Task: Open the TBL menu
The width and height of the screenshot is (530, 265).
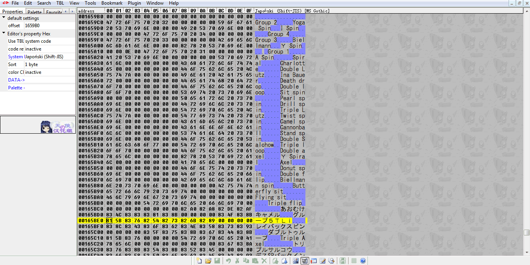Action: pyautogui.click(x=60, y=3)
